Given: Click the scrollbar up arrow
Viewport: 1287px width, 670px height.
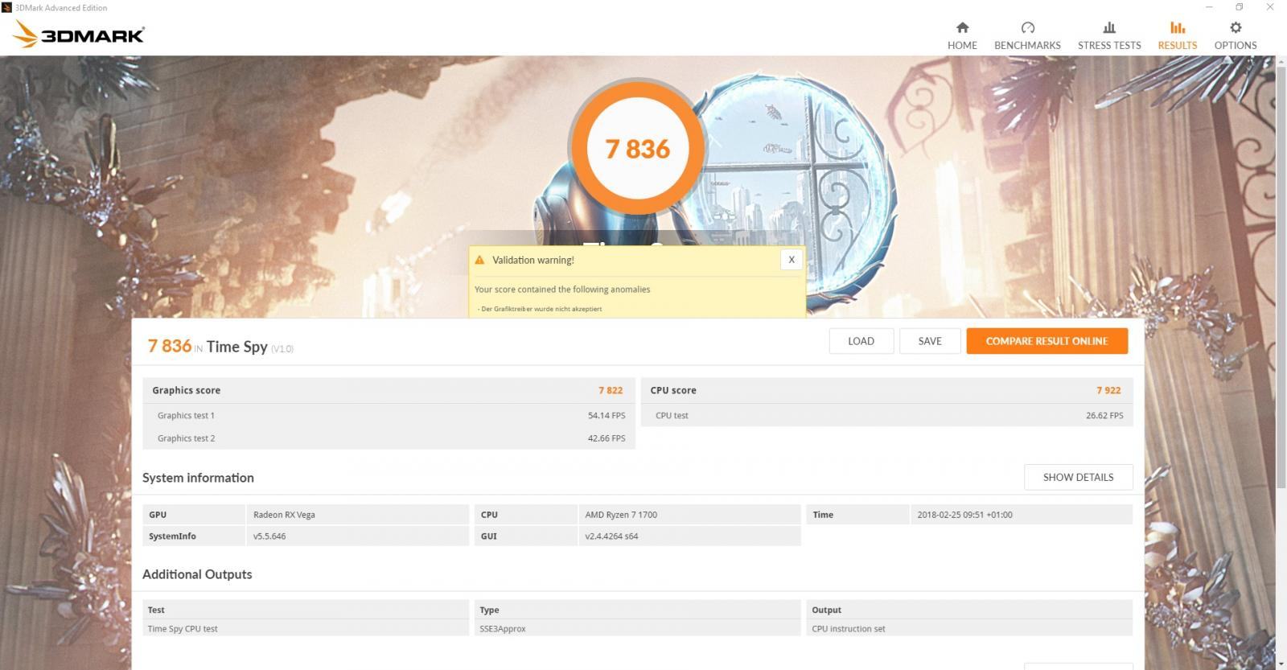Looking at the screenshot, I should [1281, 61].
